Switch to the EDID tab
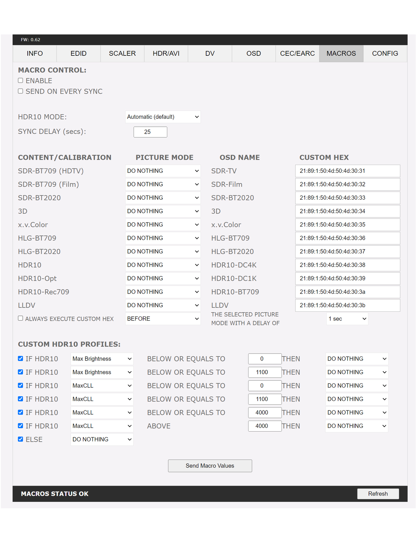416x543 pixels. click(78, 53)
